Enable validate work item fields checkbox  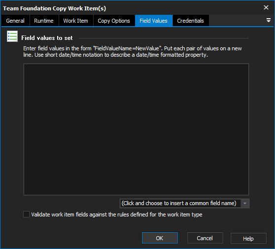[x=26, y=214]
